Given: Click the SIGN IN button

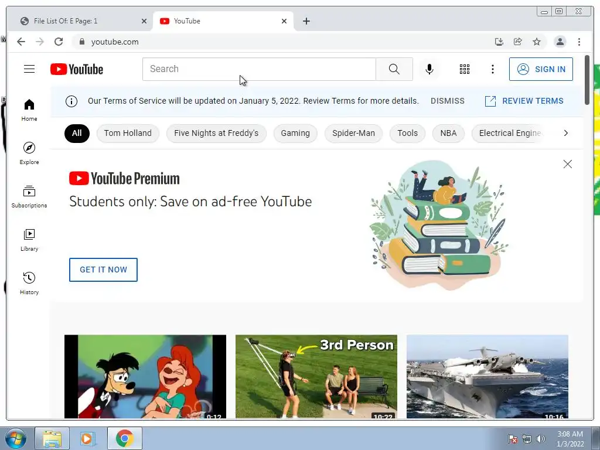Looking at the screenshot, I should point(541,69).
